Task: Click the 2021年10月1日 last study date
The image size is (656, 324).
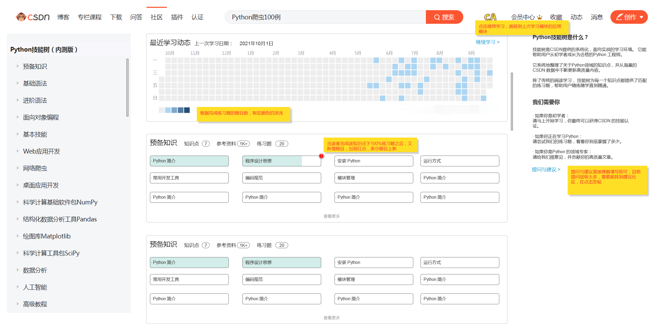Action: (256, 43)
